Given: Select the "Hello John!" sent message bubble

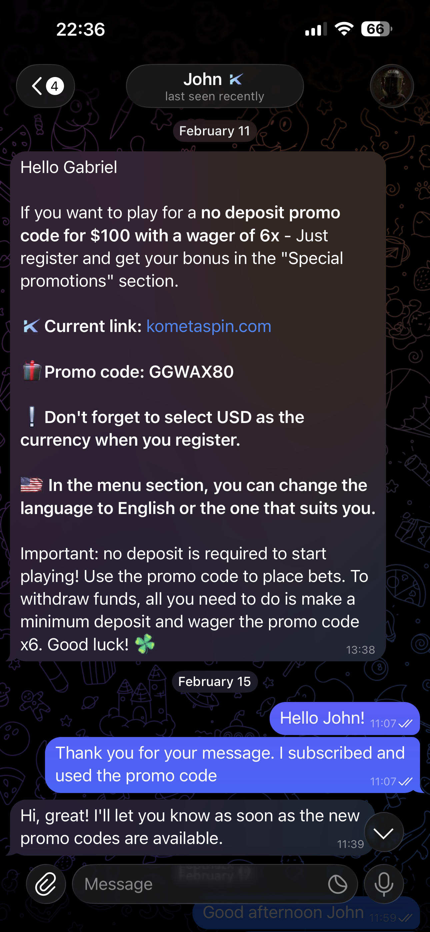Looking at the screenshot, I should [345, 718].
